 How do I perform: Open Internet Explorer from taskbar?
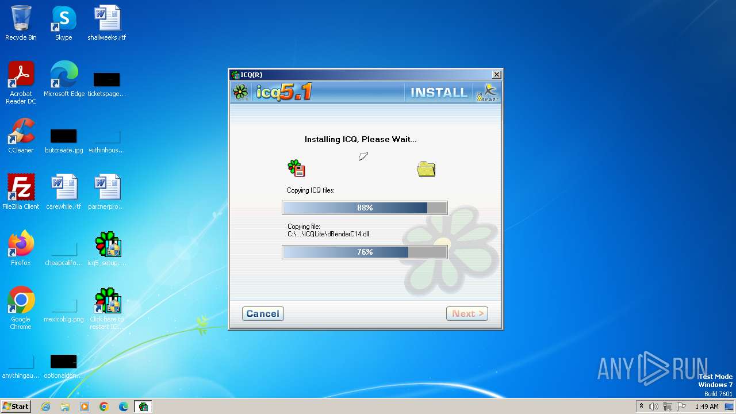coord(46,407)
